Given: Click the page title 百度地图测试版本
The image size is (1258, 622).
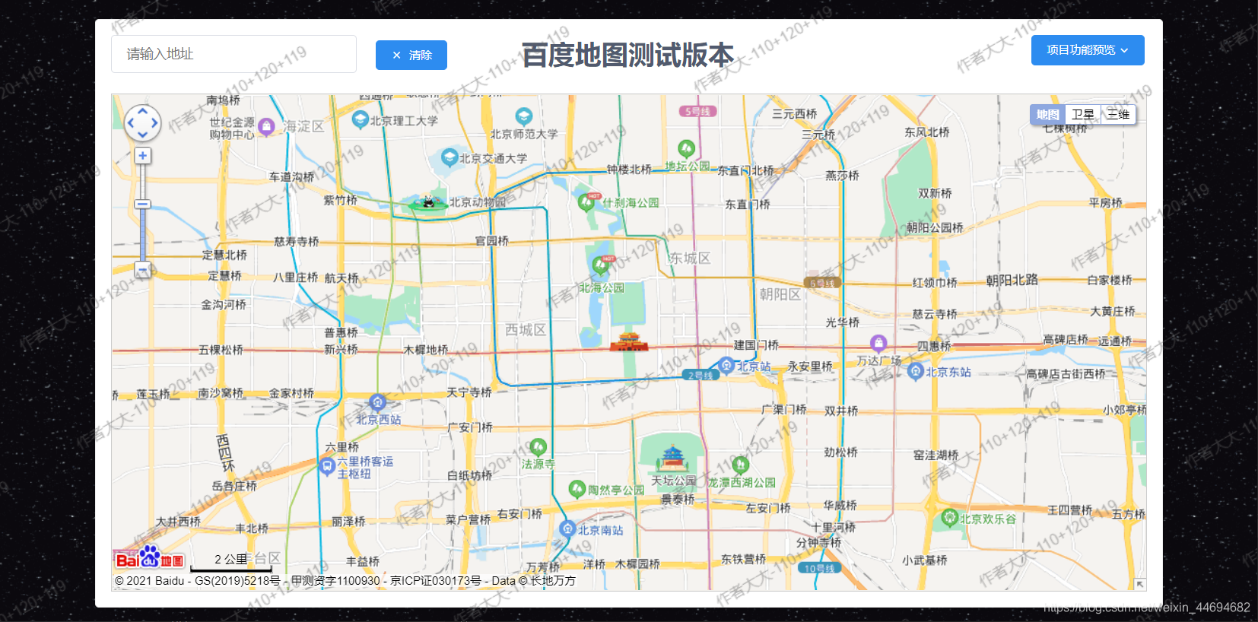Looking at the screenshot, I should 628,55.
